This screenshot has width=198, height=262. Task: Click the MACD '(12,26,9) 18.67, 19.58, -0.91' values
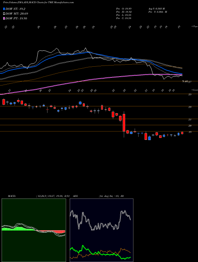tap(53, 196)
